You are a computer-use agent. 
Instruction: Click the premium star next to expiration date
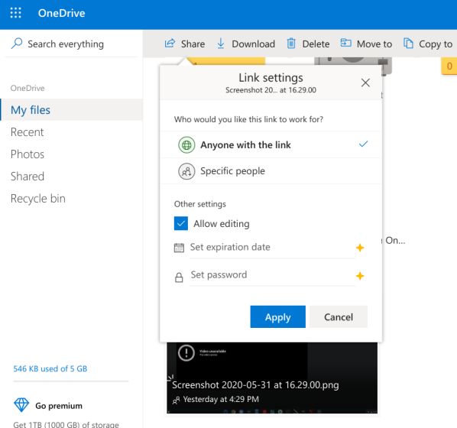coord(360,248)
